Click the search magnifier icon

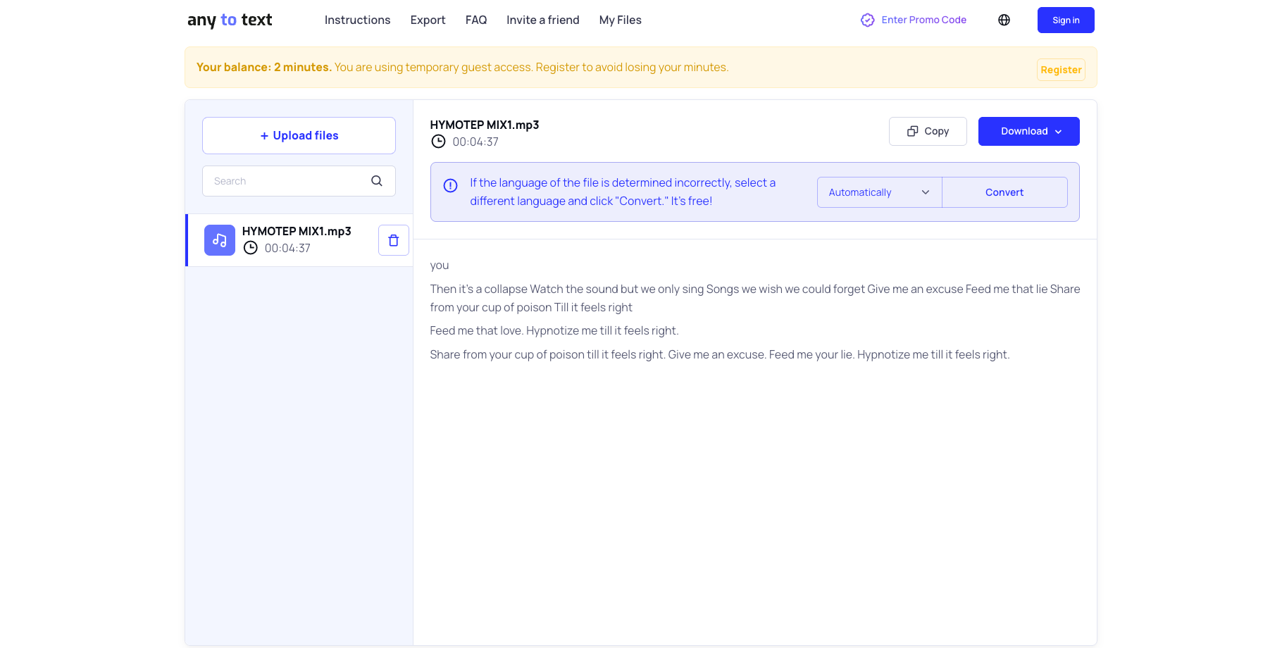coord(376,181)
